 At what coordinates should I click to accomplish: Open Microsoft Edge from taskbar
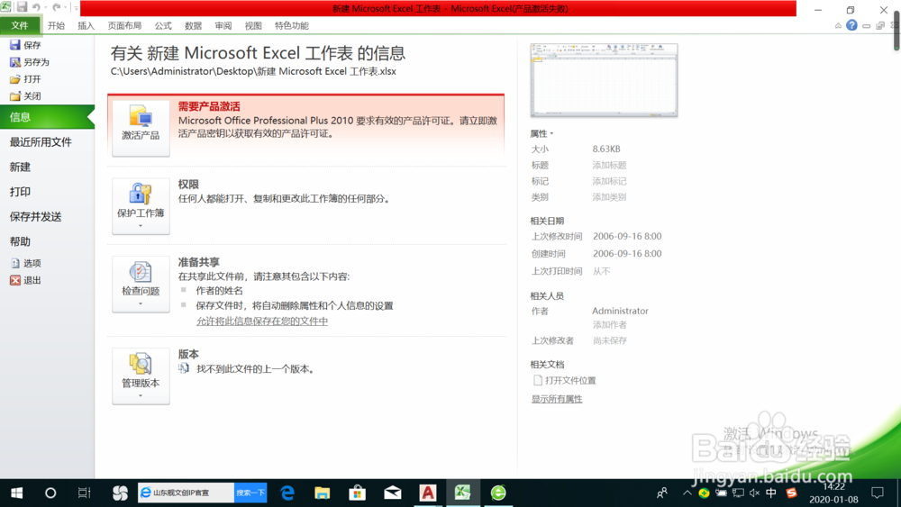[x=287, y=493]
